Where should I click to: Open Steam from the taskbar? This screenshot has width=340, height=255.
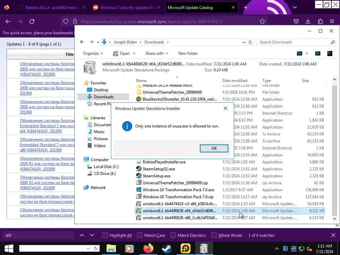tap(167, 248)
